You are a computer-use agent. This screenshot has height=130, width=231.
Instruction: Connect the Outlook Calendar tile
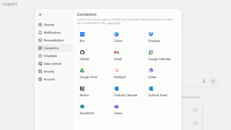pos(127,91)
